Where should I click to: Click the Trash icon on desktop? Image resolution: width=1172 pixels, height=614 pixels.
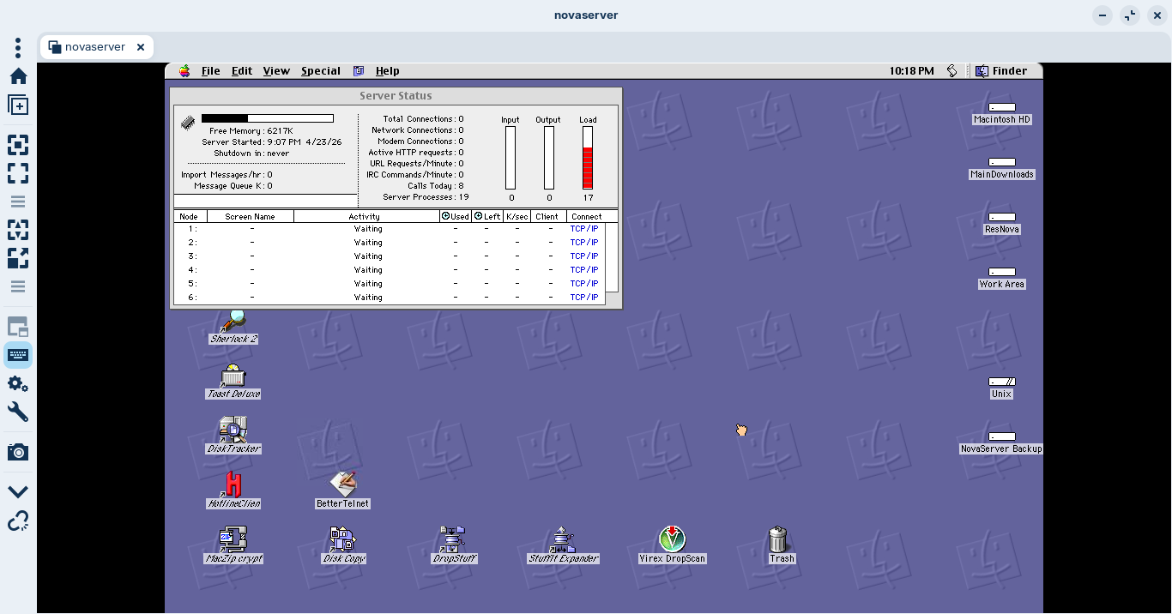pyautogui.click(x=778, y=541)
